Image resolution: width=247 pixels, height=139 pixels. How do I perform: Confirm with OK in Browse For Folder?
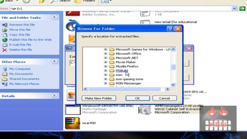tap(137, 98)
